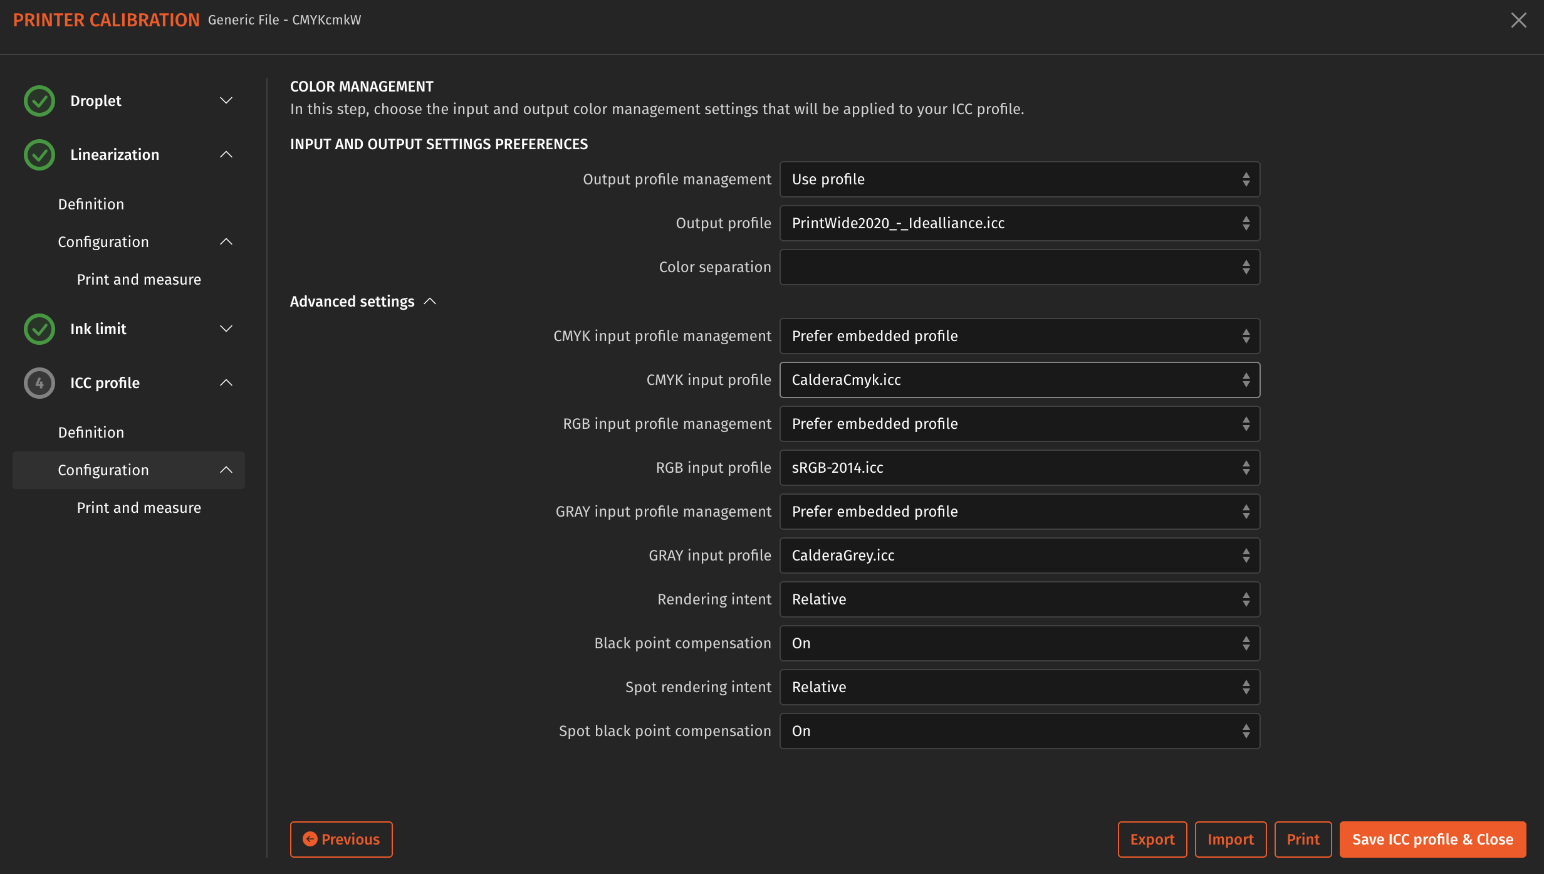Viewport: 1544px width, 874px height.
Task: Expand the Droplet section chevron
Action: pos(226,101)
